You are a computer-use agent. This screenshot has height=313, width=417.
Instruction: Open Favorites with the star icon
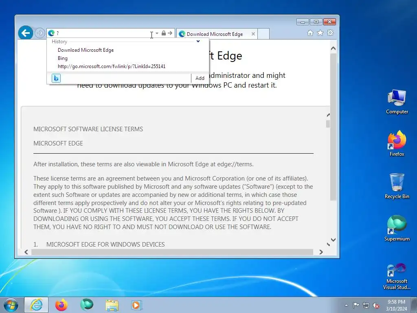[x=320, y=33]
